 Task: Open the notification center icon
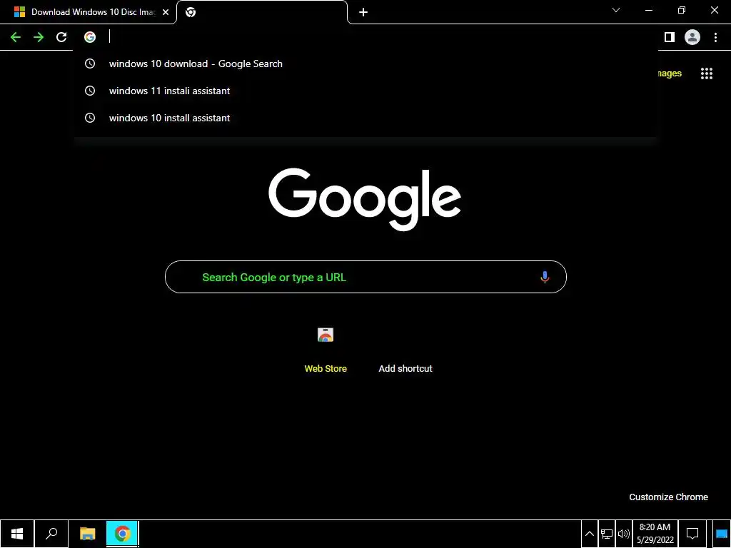coord(692,534)
